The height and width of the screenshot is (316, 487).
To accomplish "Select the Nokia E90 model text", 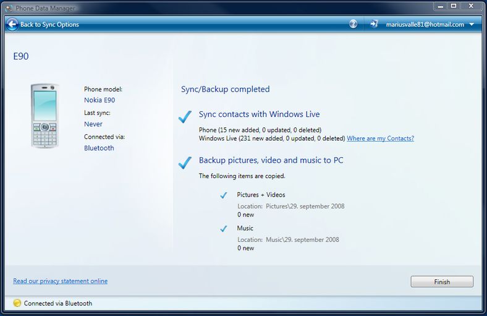I will [x=100, y=100].
